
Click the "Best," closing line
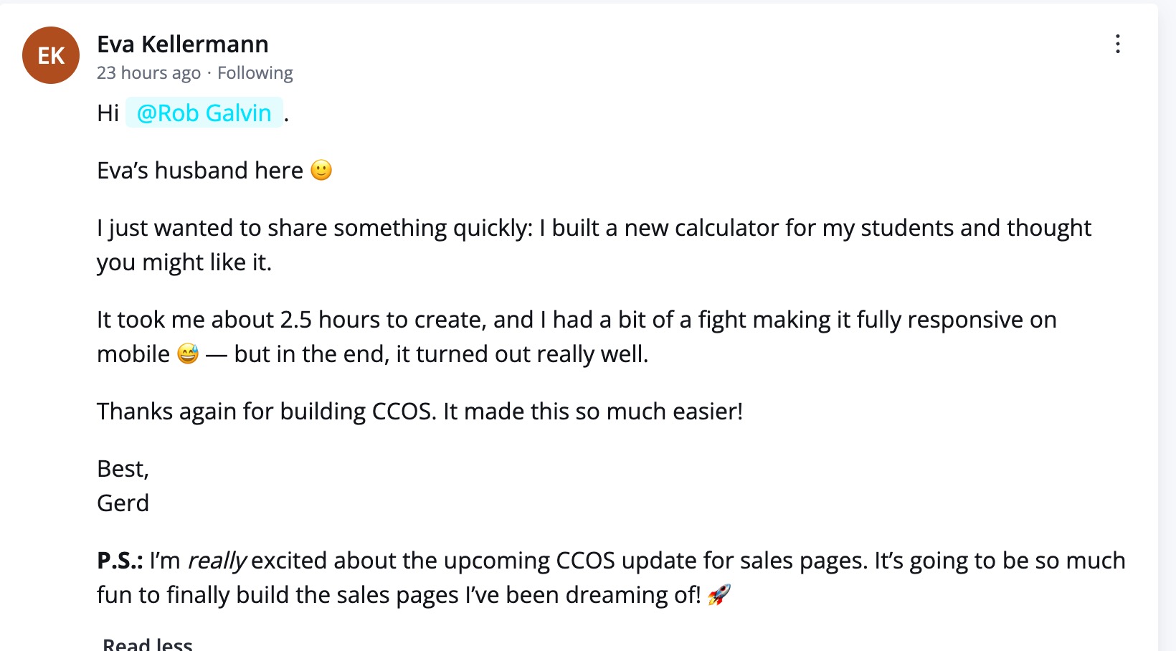[x=122, y=468]
